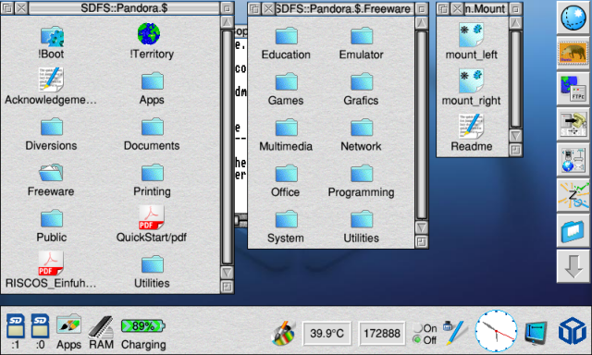Open the display manager monitor icon

click(536, 333)
